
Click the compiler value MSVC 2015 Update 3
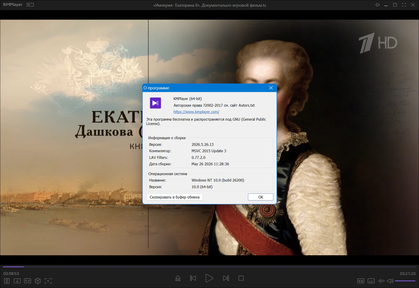pyautogui.click(x=209, y=151)
